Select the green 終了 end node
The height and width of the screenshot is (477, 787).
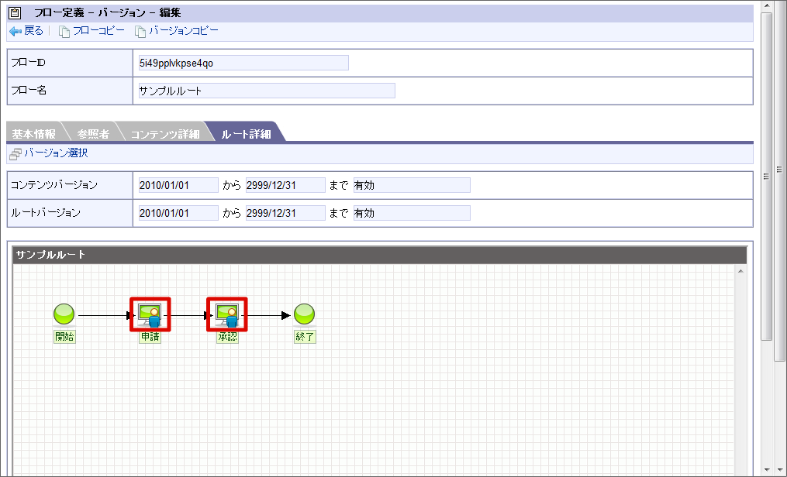click(x=304, y=314)
